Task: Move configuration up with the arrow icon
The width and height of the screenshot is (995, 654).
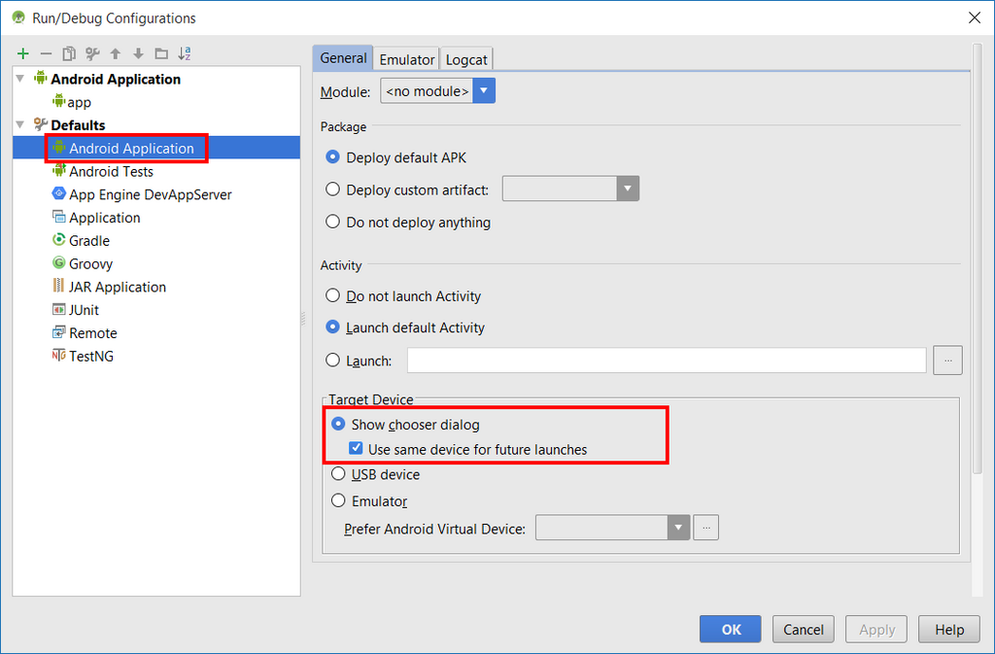Action: (115, 53)
